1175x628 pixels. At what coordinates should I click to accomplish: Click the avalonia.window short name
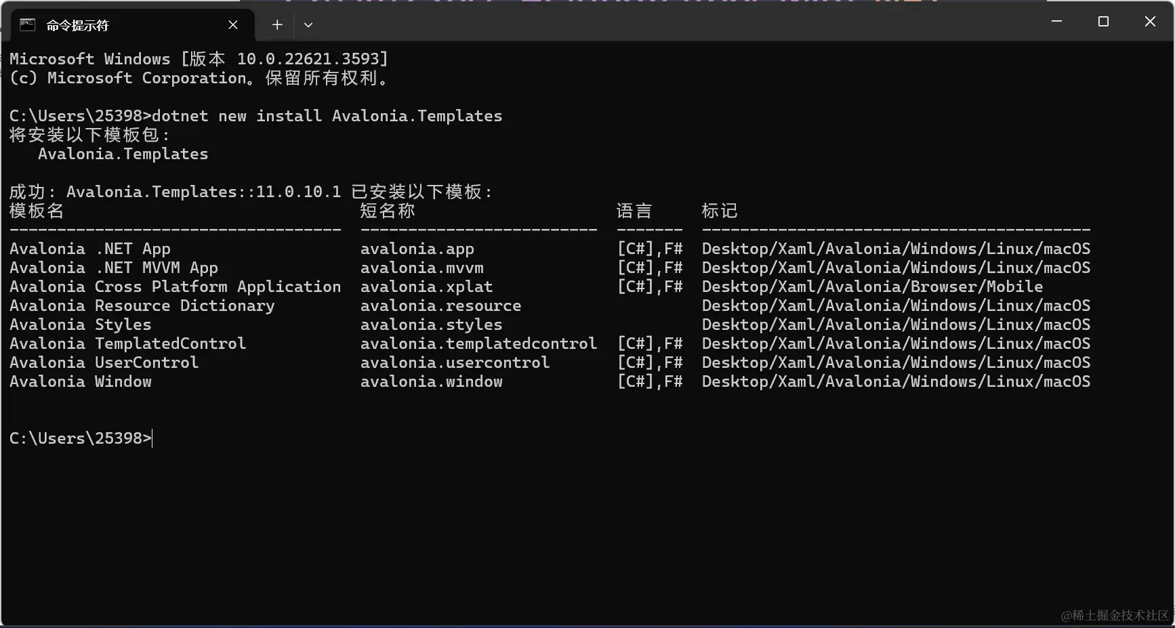432,381
